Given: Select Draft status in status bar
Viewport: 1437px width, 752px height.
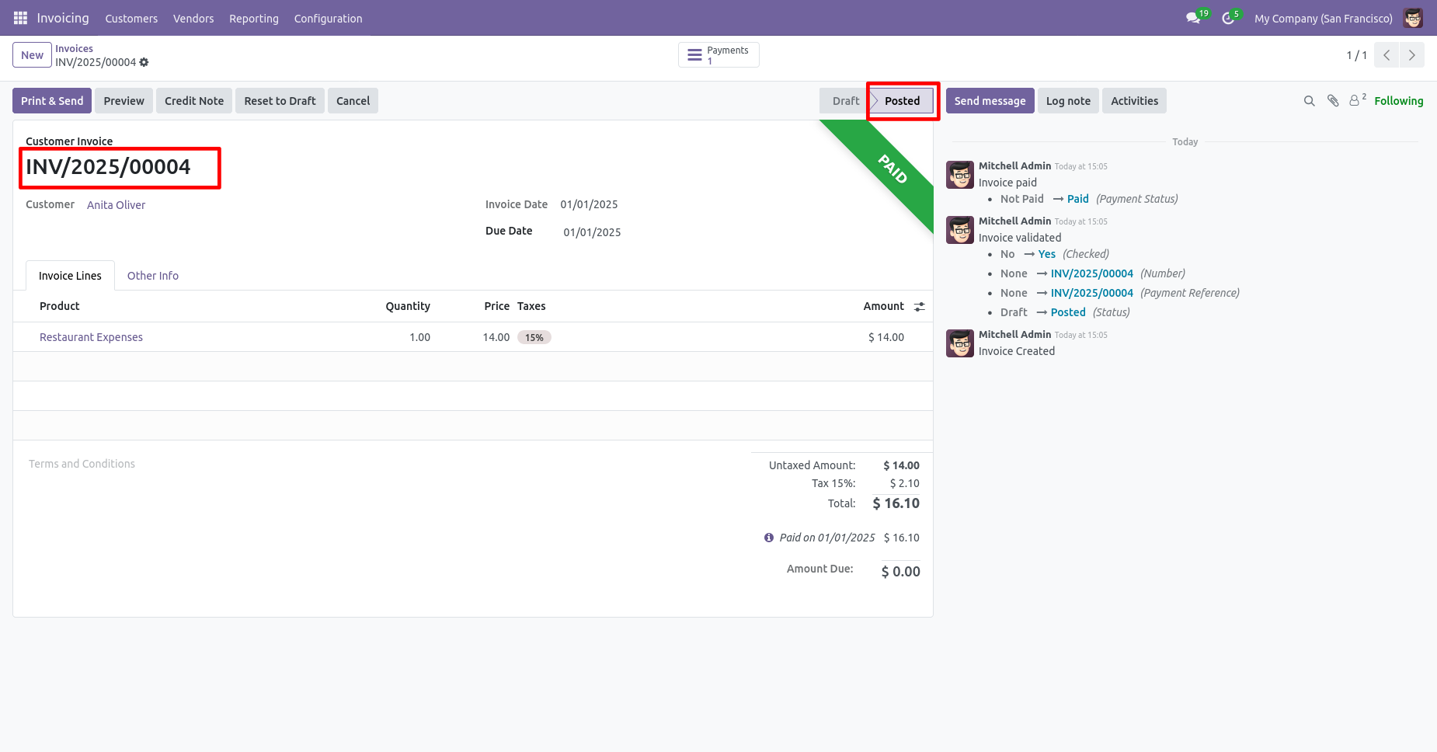Looking at the screenshot, I should [845, 101].
